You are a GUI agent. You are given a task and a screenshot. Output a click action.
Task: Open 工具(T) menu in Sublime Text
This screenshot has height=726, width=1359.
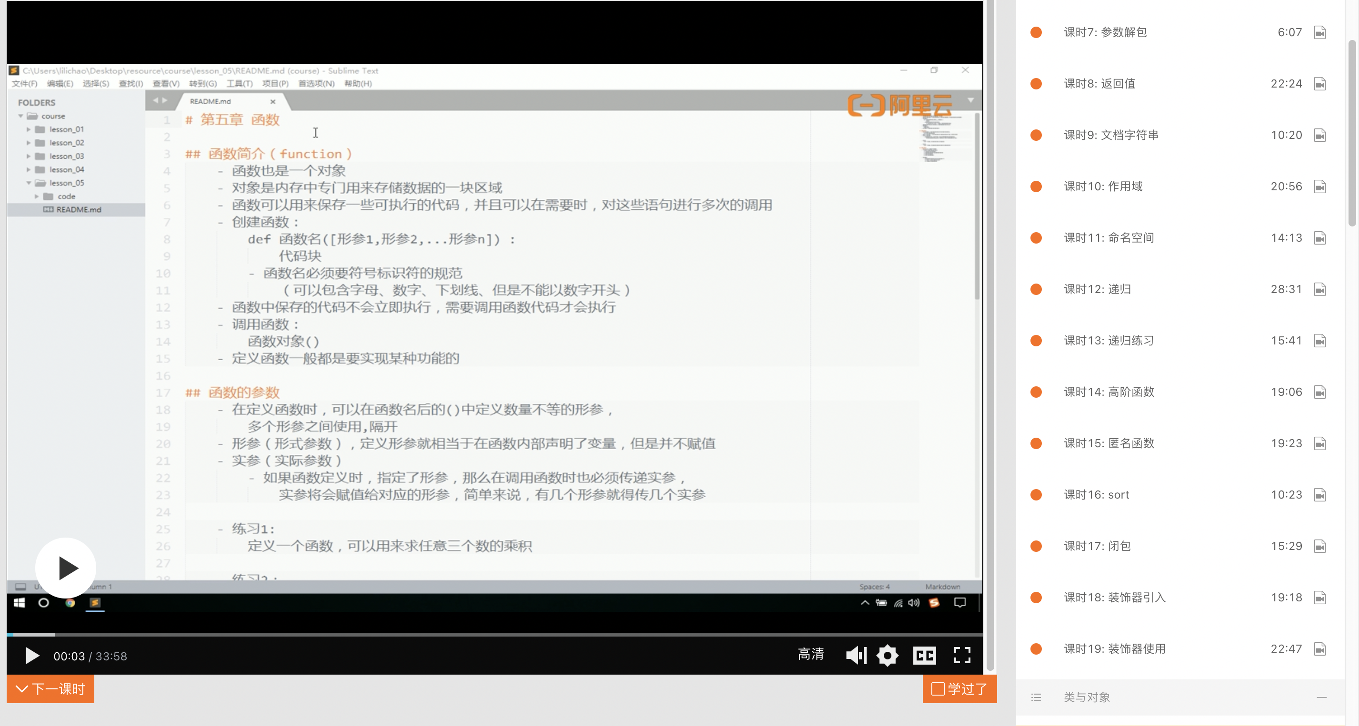[x=240, y=83]
